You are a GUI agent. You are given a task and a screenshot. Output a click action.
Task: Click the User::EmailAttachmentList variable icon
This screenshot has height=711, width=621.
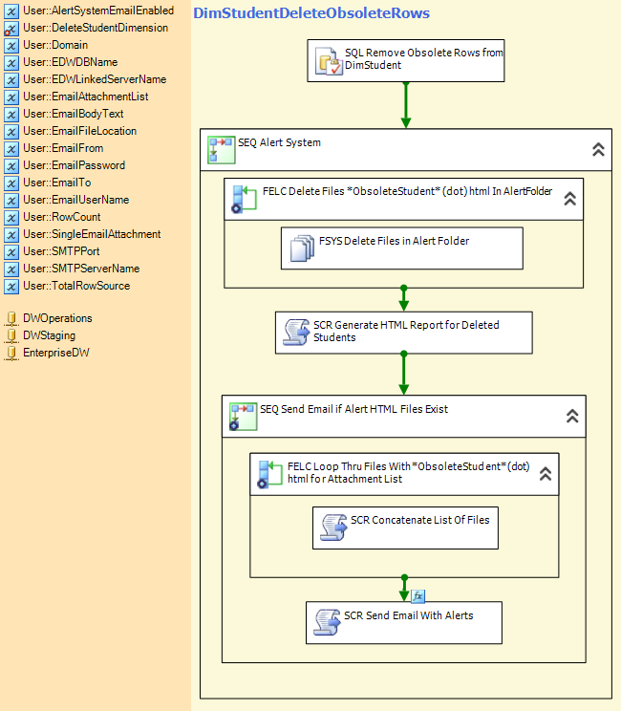(x=11, y=97)
